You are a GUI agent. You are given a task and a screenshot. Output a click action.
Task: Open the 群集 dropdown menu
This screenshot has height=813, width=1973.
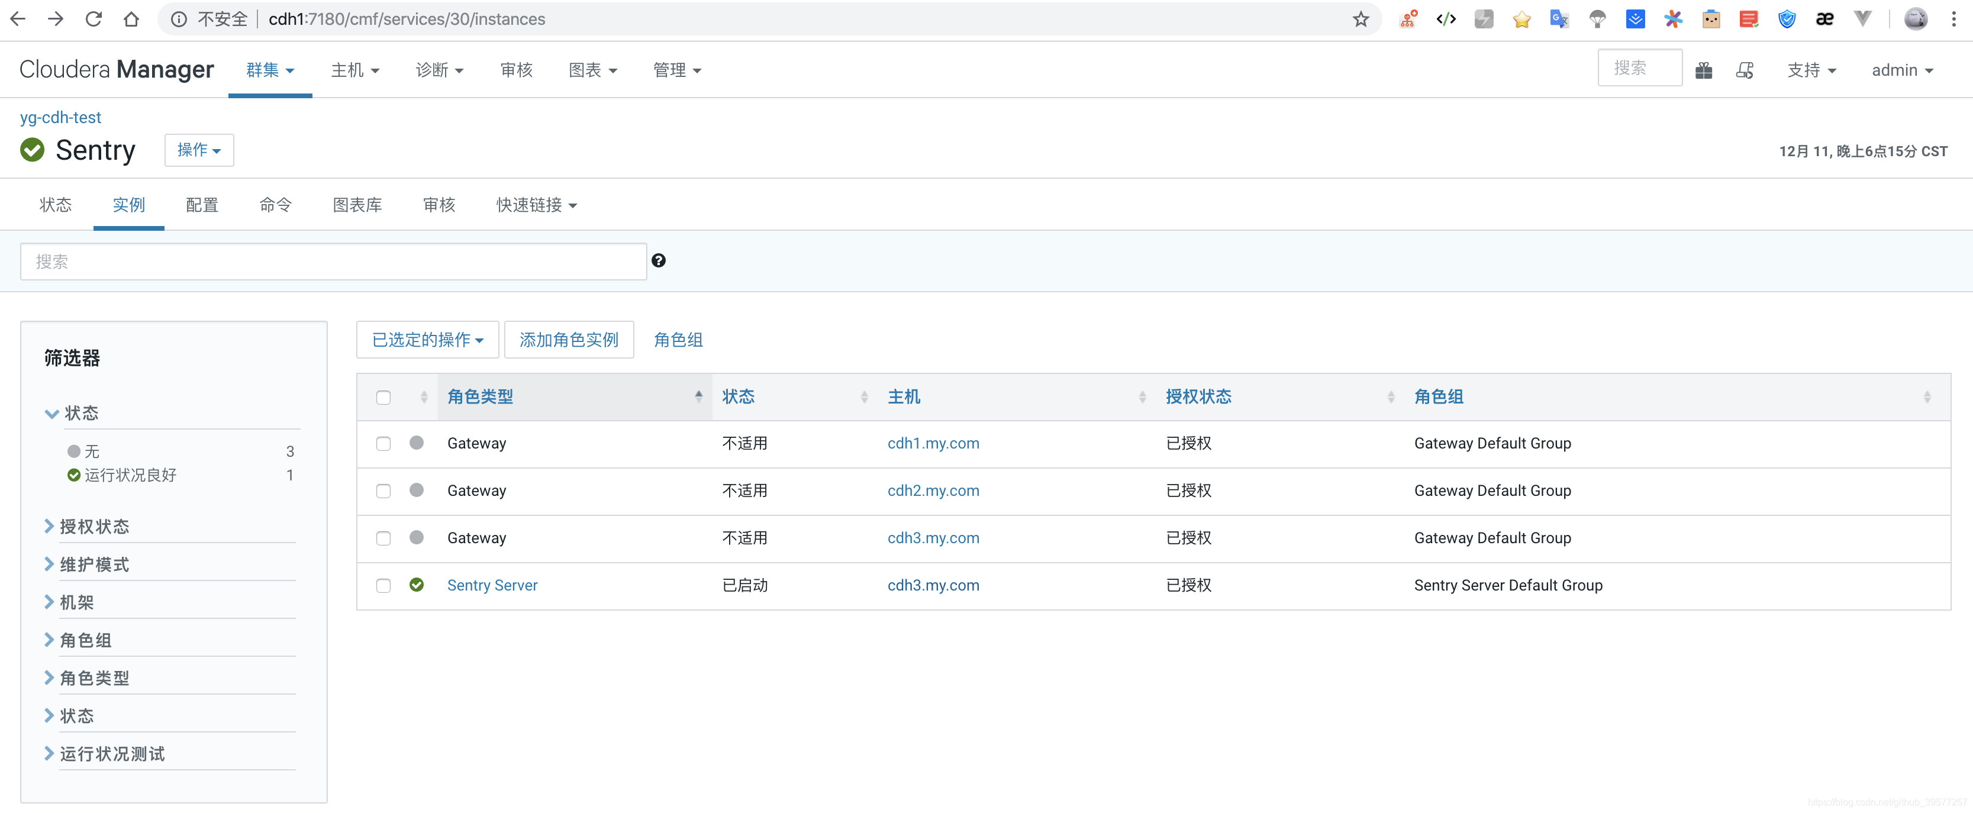(x=270, y=70)
